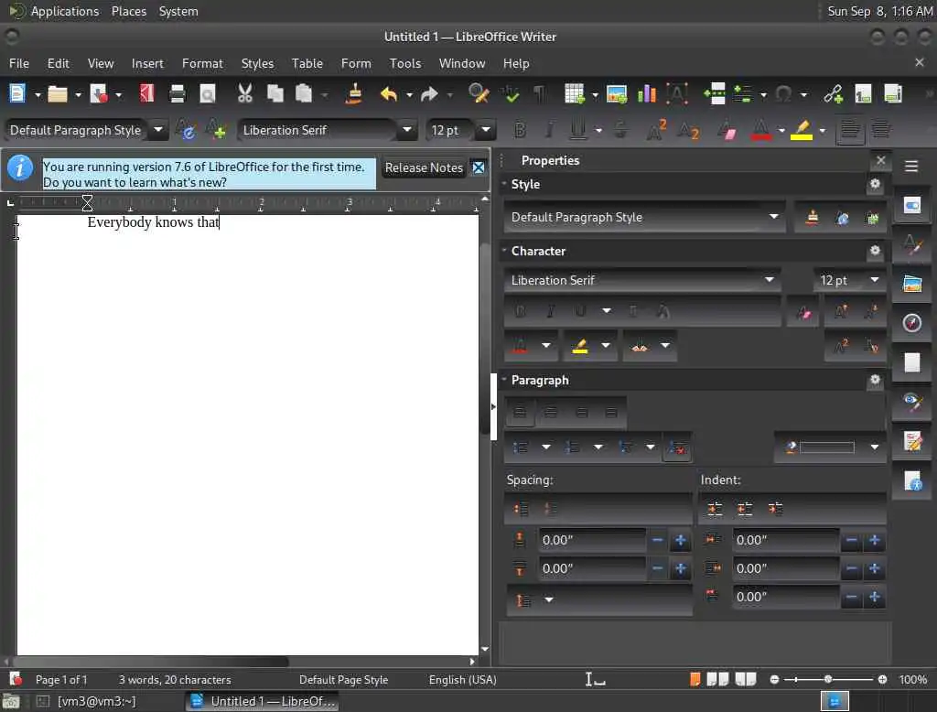Click the Export as PDF icon
The width and height of the screenshot is (937, 712).
(147, 94)
